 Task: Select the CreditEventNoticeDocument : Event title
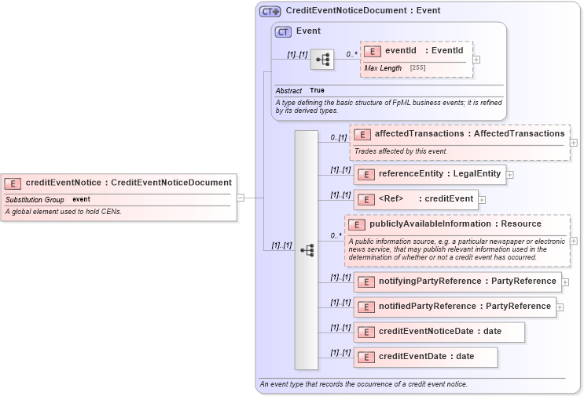(363, 10)
